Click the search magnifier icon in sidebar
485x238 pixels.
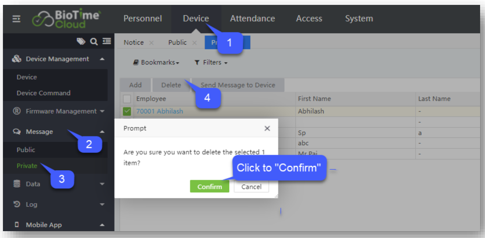93,42
